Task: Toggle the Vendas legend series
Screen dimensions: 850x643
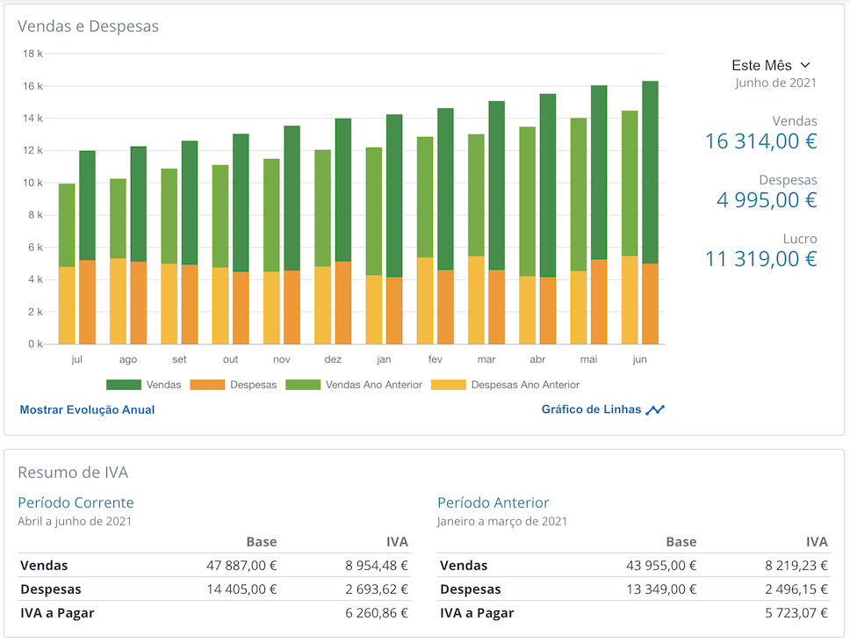Action: pos(144,385)
